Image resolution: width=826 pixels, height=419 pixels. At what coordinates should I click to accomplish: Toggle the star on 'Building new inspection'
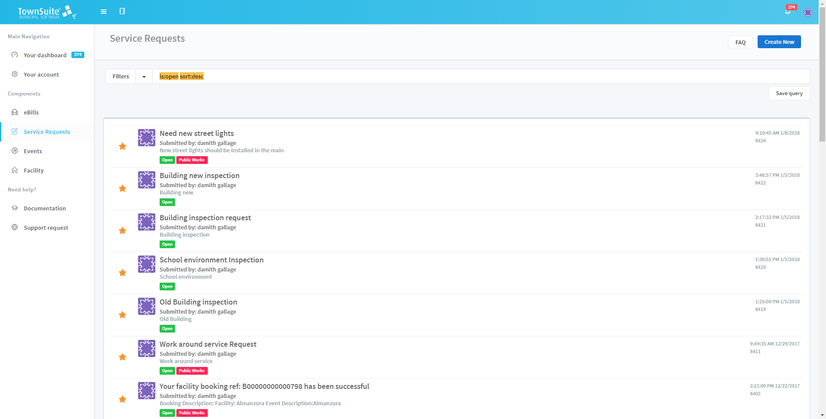tap(123, 188)
